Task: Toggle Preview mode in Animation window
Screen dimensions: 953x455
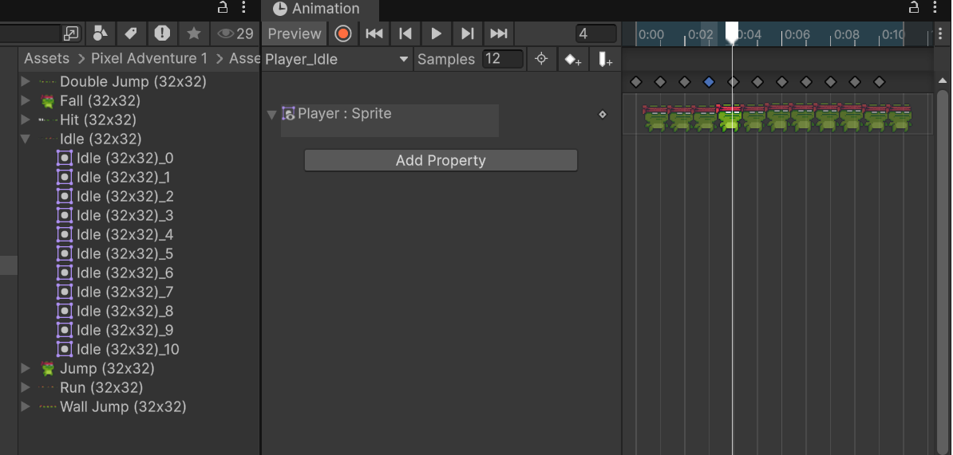Action: [295, 33]
